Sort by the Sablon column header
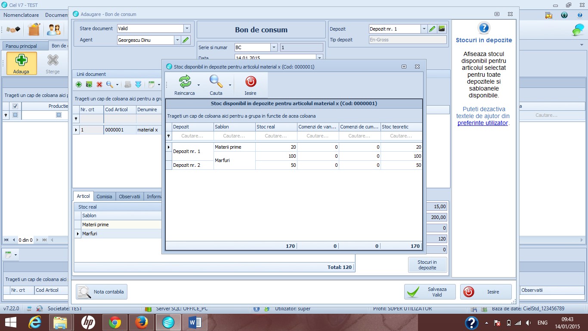This screenshot has width=588, height=331. (235, 127)
